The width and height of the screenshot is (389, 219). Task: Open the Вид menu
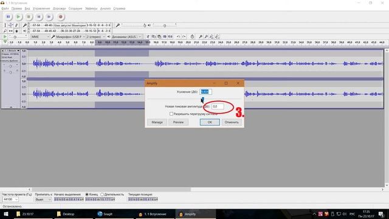point(27,9)
